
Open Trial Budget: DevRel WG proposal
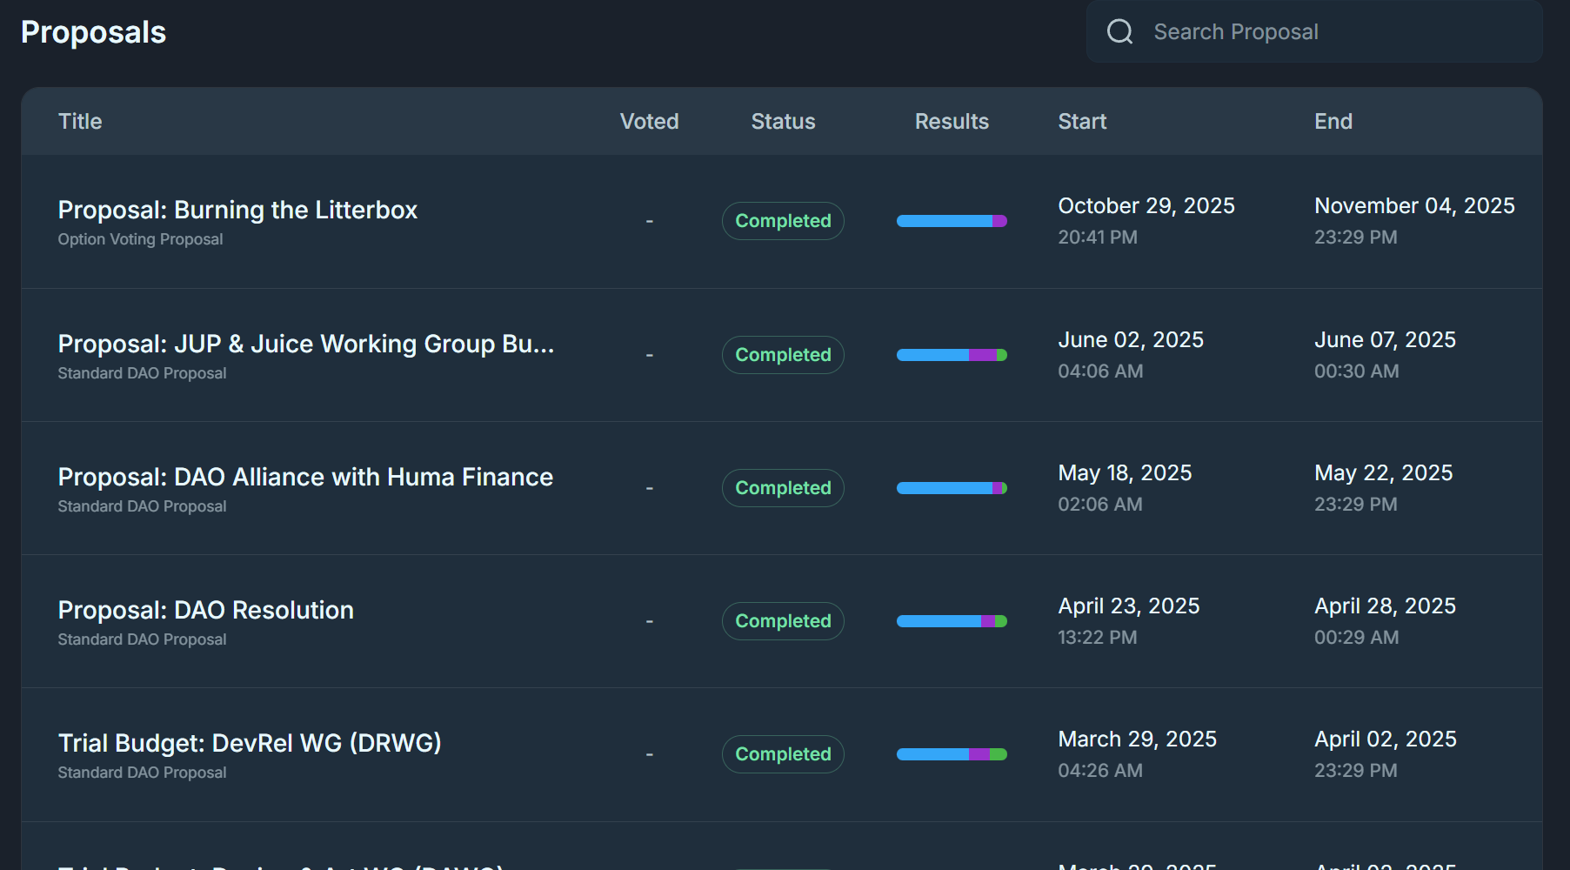coord(250,743)
